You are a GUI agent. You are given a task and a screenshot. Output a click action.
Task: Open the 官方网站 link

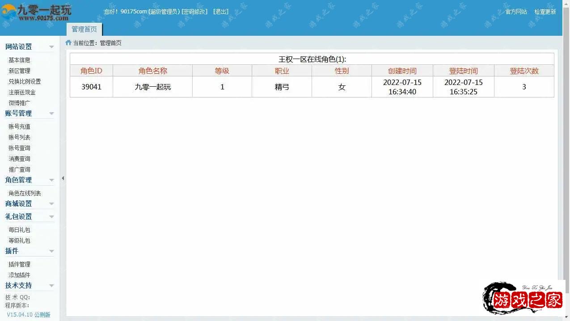(517, 12)
